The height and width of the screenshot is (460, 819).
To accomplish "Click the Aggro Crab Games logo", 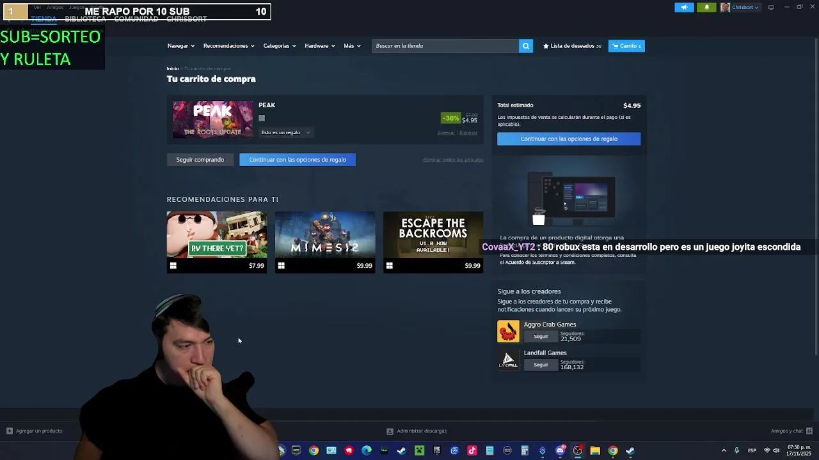I will [x=508, y=332].
